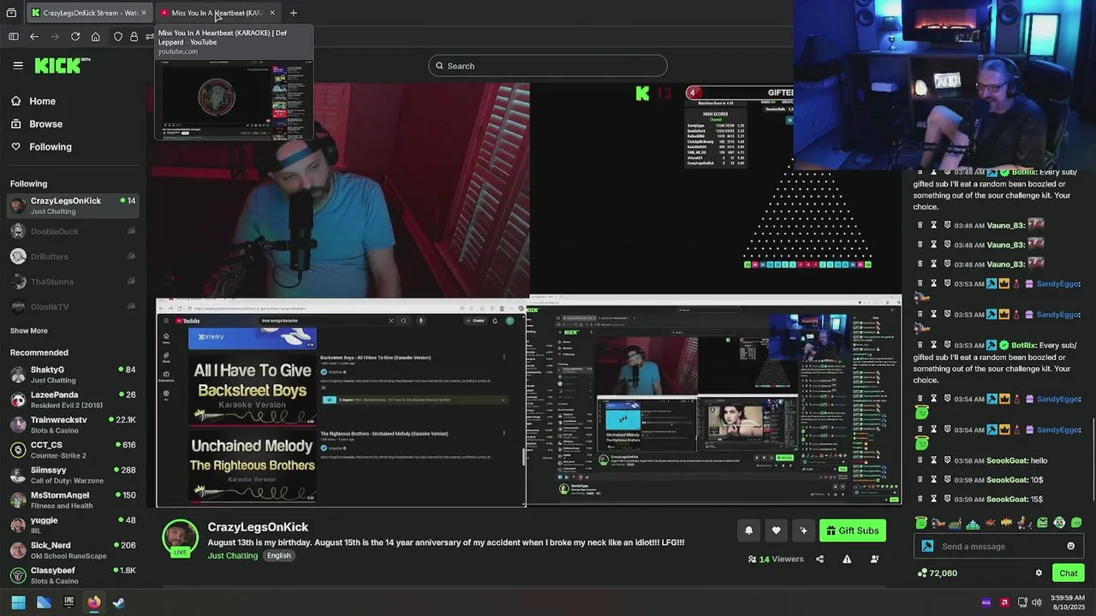Click the 72,060 channel points icon
The width and height of the screenshot is (1096, 616).
tap(922, 573)
